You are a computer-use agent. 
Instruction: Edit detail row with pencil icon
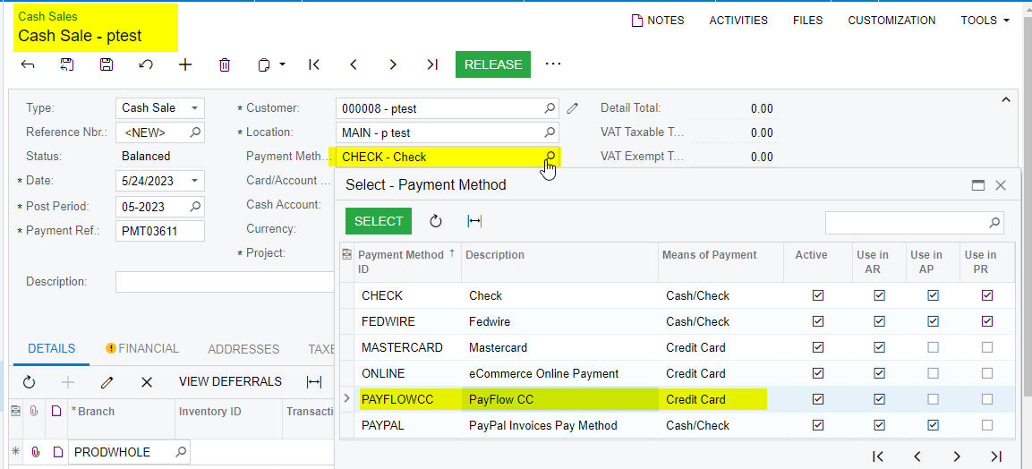107,381
